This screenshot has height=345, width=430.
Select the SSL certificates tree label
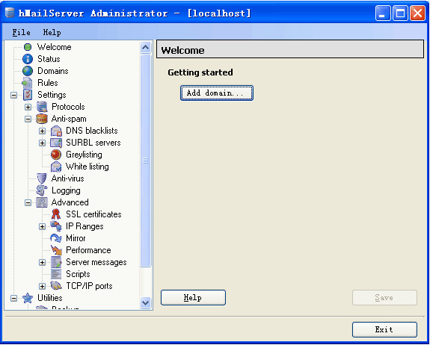point(93,214)
